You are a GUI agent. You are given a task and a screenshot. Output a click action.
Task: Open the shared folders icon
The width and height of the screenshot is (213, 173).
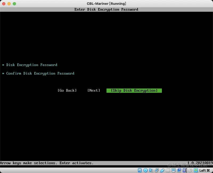tap(168, 170)
